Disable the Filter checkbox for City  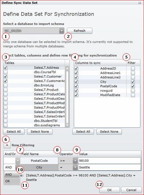click(x=133, y=82)
